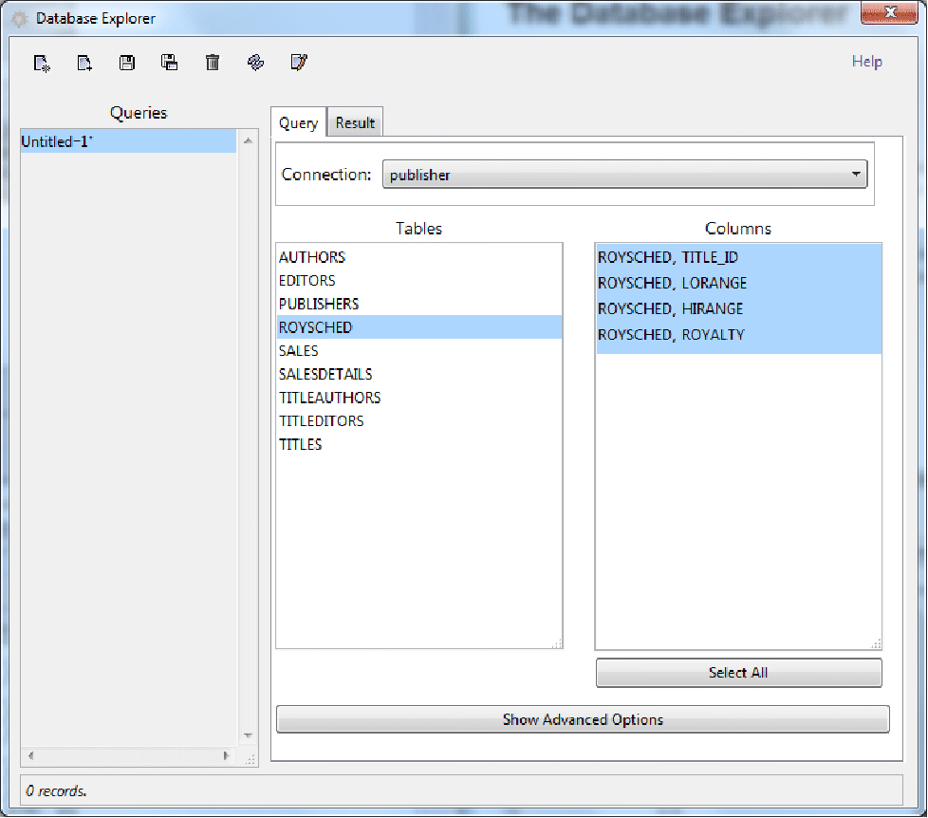Select the Query tab
Image resolution: width=928 pixels, height=818 pixels.
tap(298, 123)
